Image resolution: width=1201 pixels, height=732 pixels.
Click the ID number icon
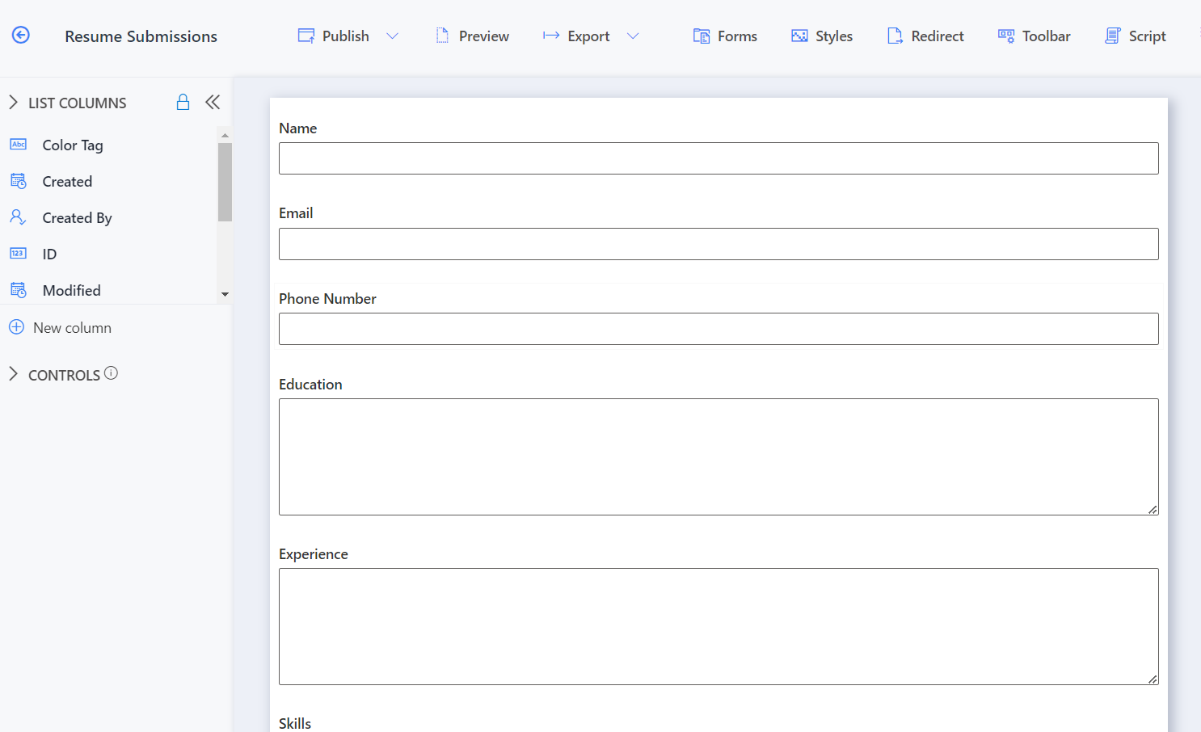click(x=19, y=253)
